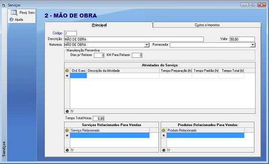This screenshot has height=164, width=269.
Task: Switch to the Custos e Impostos tab
Action: 207,25
